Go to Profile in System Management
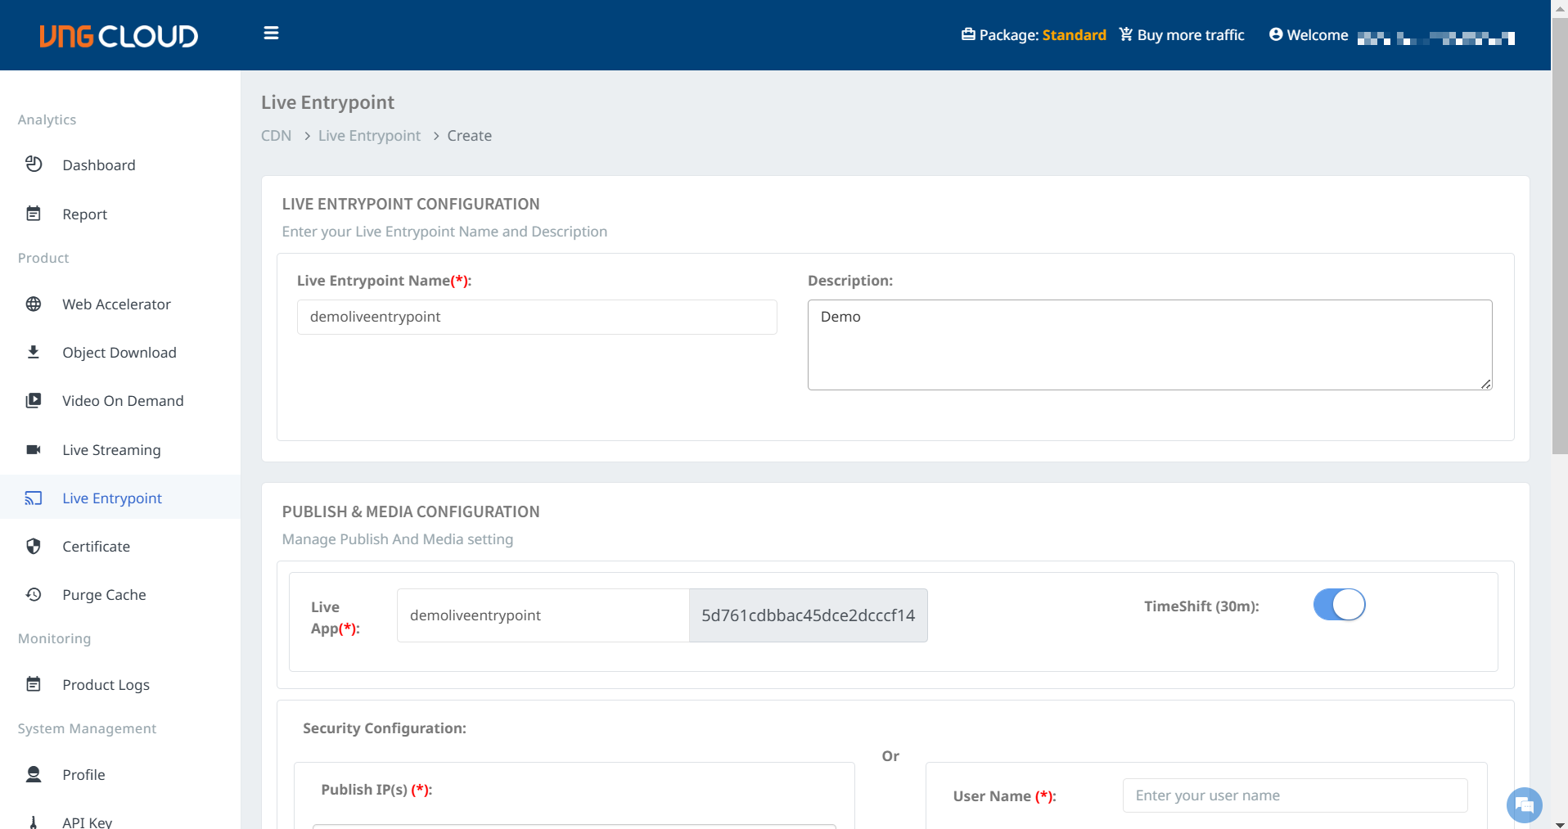Image resolution: width=1568 pixels, height=829 pixels. coord(83,775)
